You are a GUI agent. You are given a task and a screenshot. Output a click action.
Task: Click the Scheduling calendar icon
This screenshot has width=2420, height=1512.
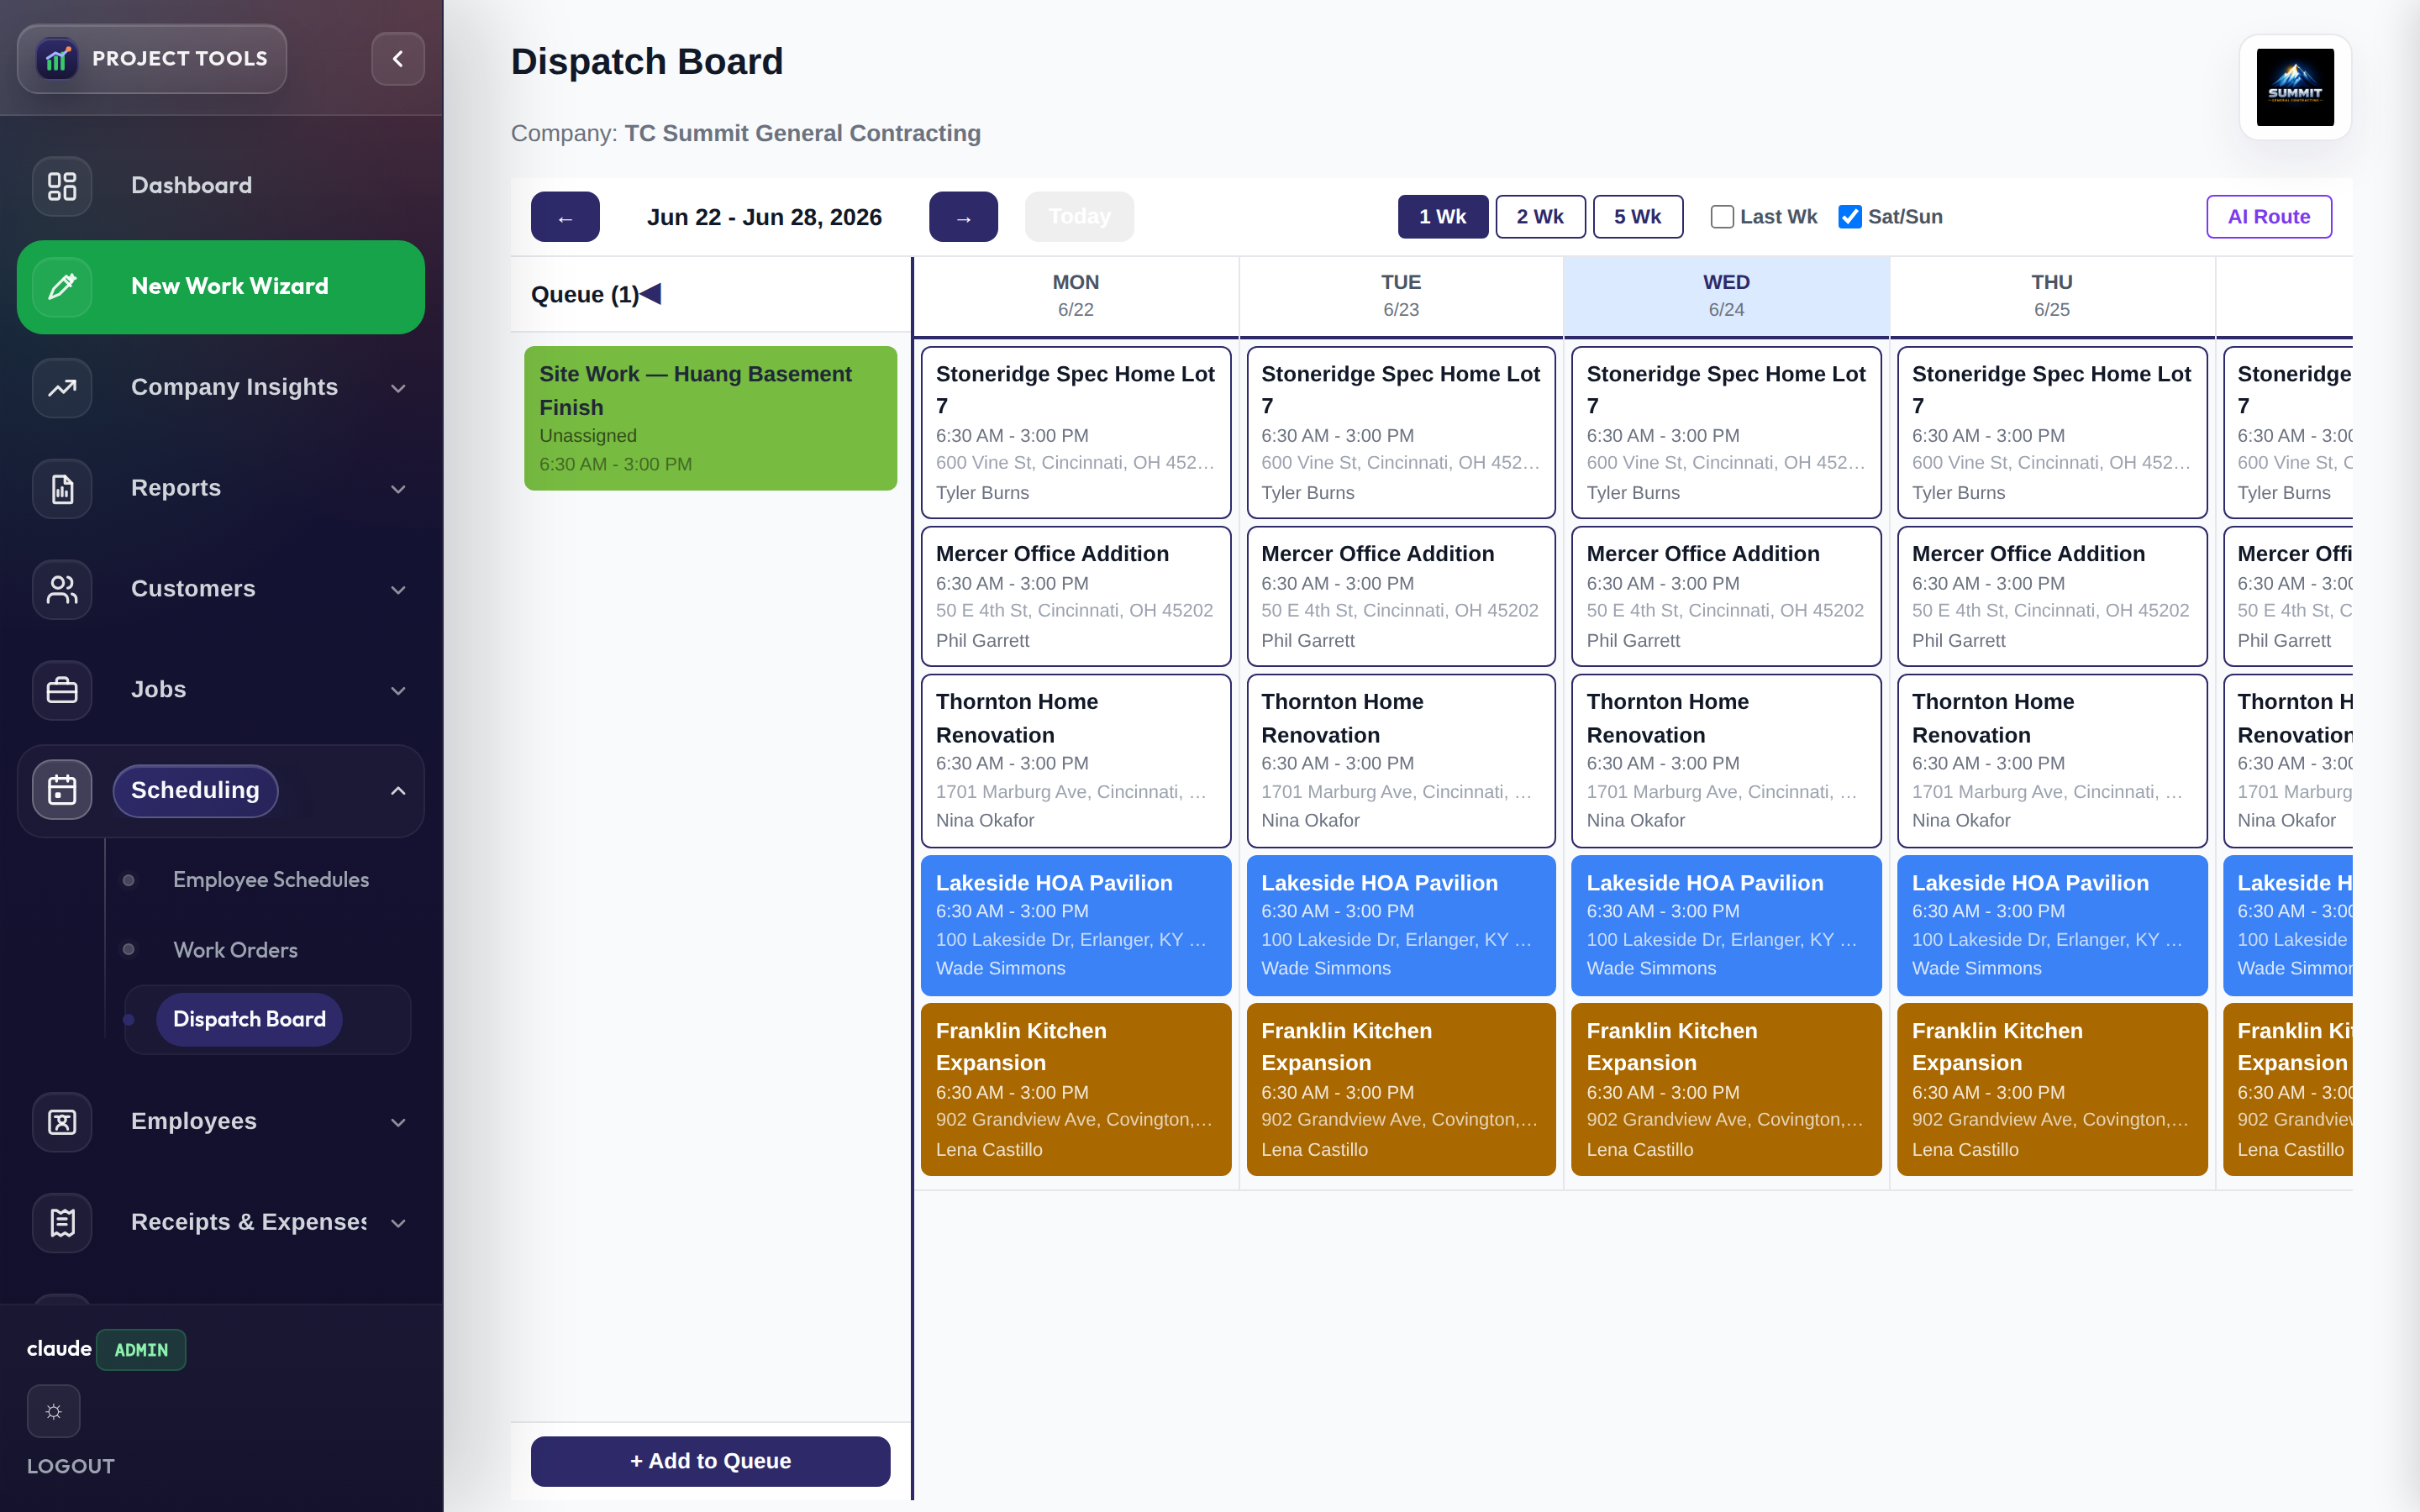pyautogui.click(x=62, y=790)
